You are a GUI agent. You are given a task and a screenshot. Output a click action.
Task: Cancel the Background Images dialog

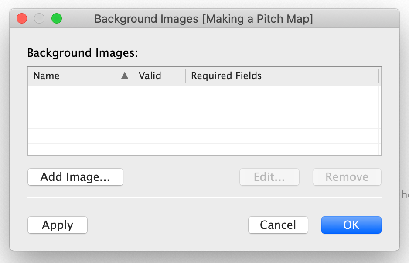[278, 225]
